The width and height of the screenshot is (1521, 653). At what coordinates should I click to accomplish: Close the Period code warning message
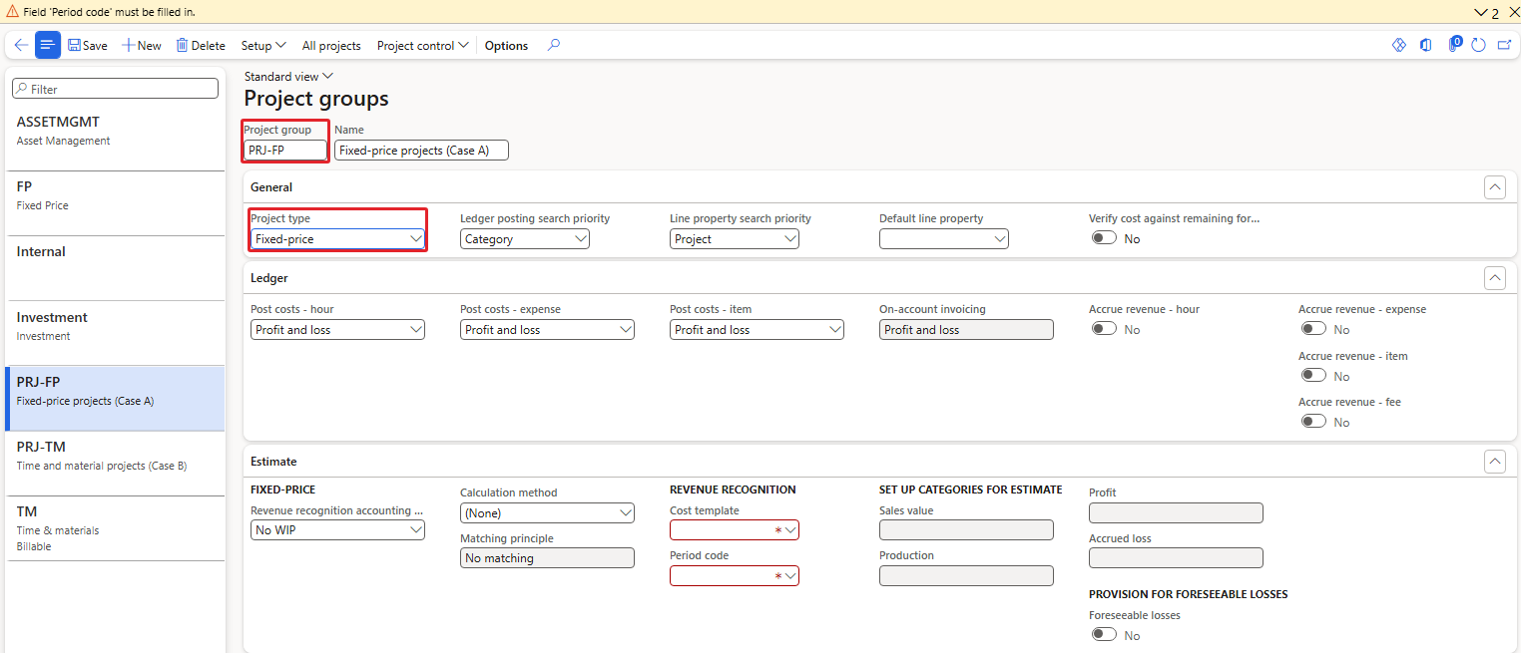click(1514, 12)
